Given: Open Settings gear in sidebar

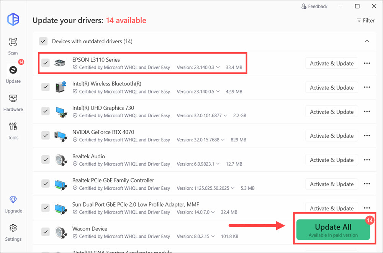Looking at the screenshot, I should [x=13, y=228].
